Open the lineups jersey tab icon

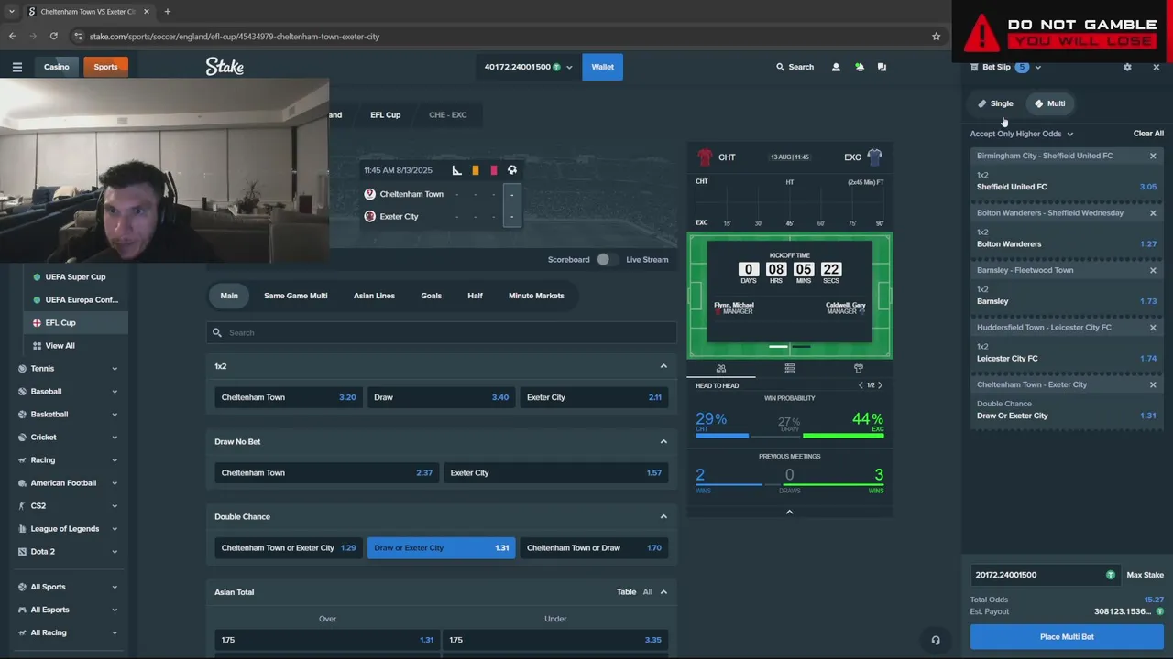859,368
